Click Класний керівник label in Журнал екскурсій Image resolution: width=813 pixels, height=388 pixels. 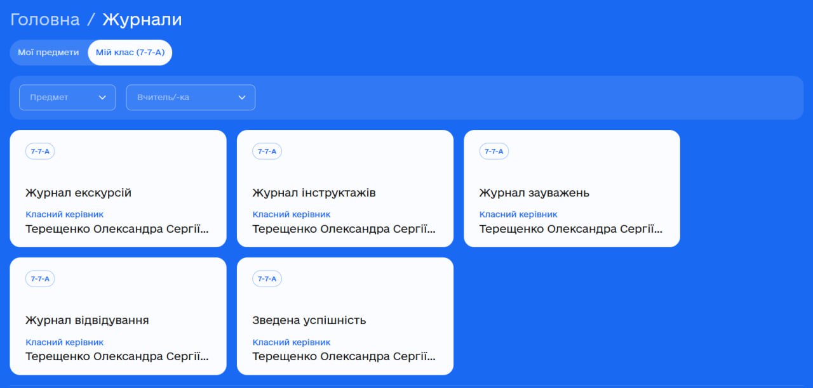(64, 214)
